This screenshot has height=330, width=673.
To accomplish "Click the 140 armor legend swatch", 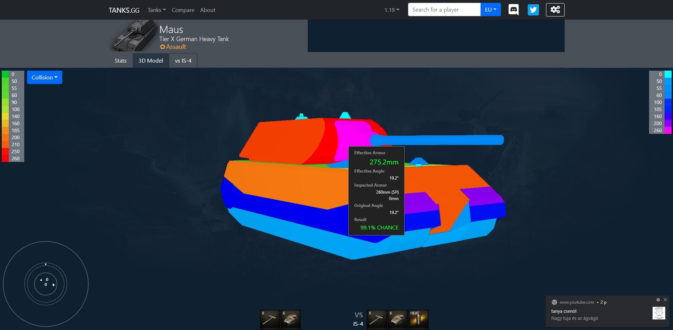I will (5, 116).
